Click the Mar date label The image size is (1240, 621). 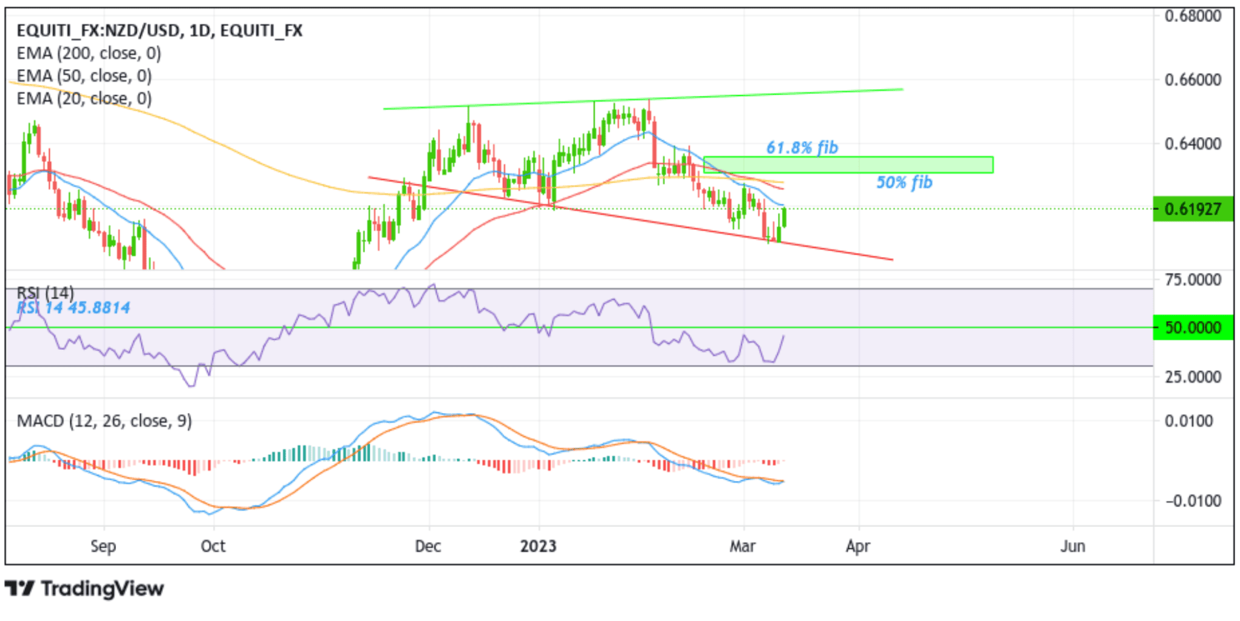[x=742, y=546]
